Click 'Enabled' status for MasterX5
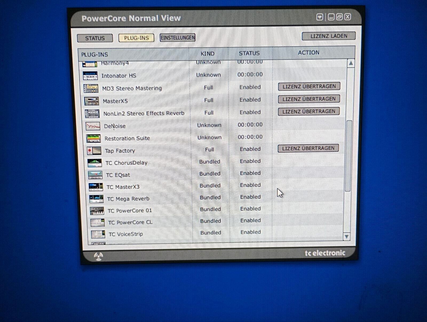Image resolution: width=427 pixels, height=322 pixels. click(x=250, y=100)
